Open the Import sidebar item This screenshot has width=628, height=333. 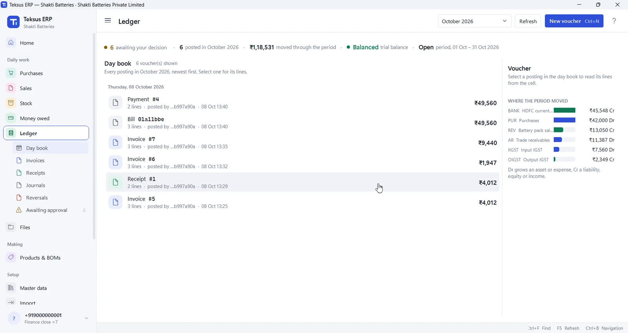pyautogui.click(x=46, y=303)
